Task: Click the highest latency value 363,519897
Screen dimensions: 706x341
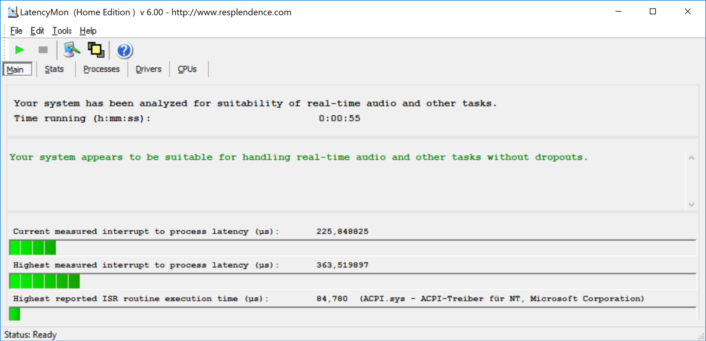Action: (x=342, y=265)
